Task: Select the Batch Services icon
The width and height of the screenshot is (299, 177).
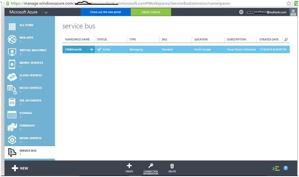Action: point(12,90)
